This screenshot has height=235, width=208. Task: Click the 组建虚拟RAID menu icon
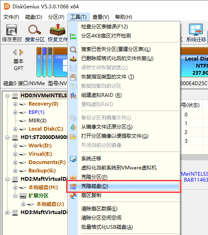73,95
